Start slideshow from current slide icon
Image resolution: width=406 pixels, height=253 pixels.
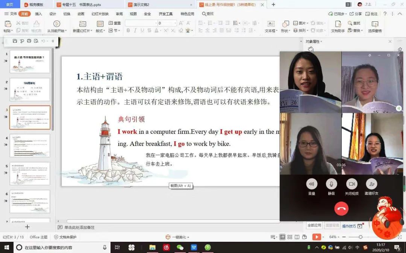(56, 24)
